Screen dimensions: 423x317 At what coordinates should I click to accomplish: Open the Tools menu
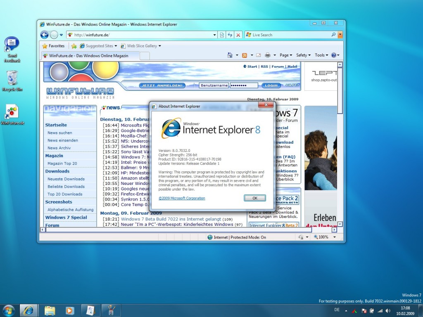[321, 55]
